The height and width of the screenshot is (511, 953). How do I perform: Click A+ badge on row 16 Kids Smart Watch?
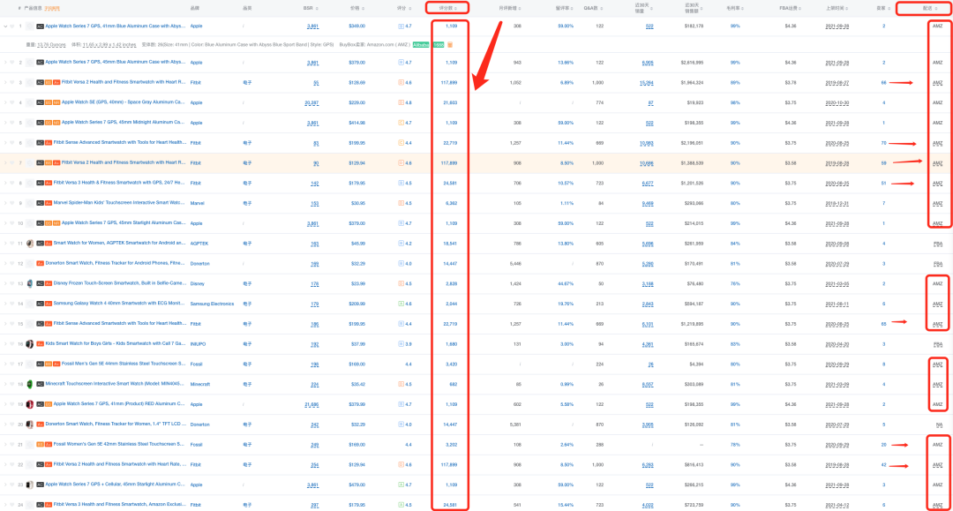(x=40, y=344)
